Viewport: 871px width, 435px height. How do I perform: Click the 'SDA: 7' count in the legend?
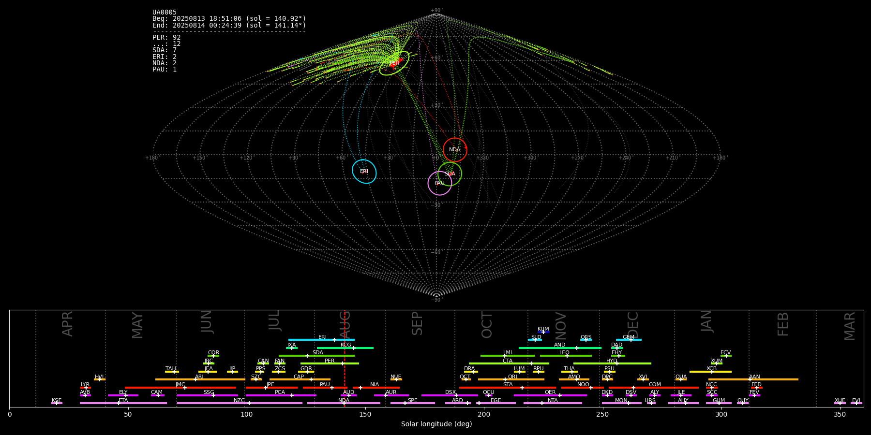(165, 50)
